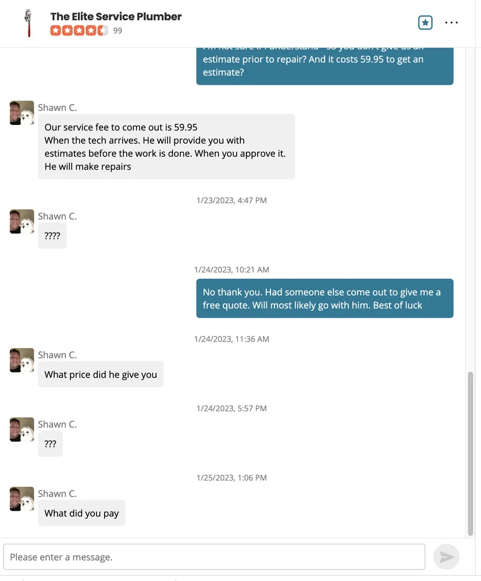The image size is (481, 581).
Task: Click the avatar beside the "???" message
Action: [22, 429]
